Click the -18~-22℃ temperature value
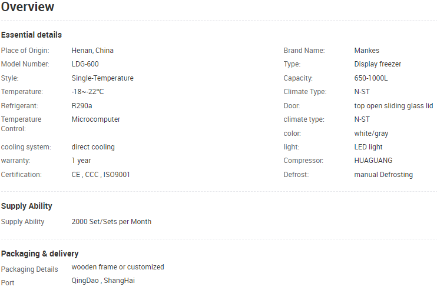This screenshot has width=437, height=290. (x=88, y=92)
